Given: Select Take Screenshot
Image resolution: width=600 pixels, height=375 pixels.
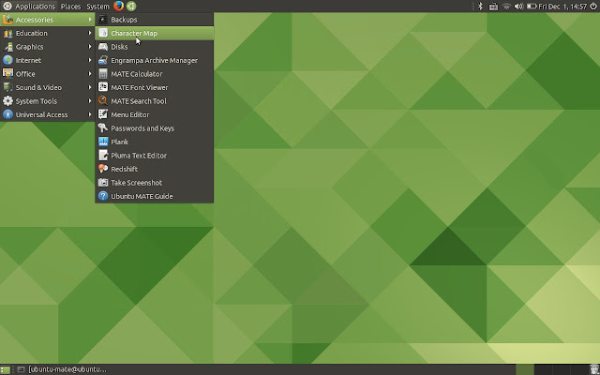Looking at the screenshot, I should pos(154,183).
